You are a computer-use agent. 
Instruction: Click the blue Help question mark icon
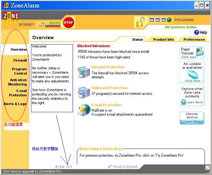coord(197,32)
